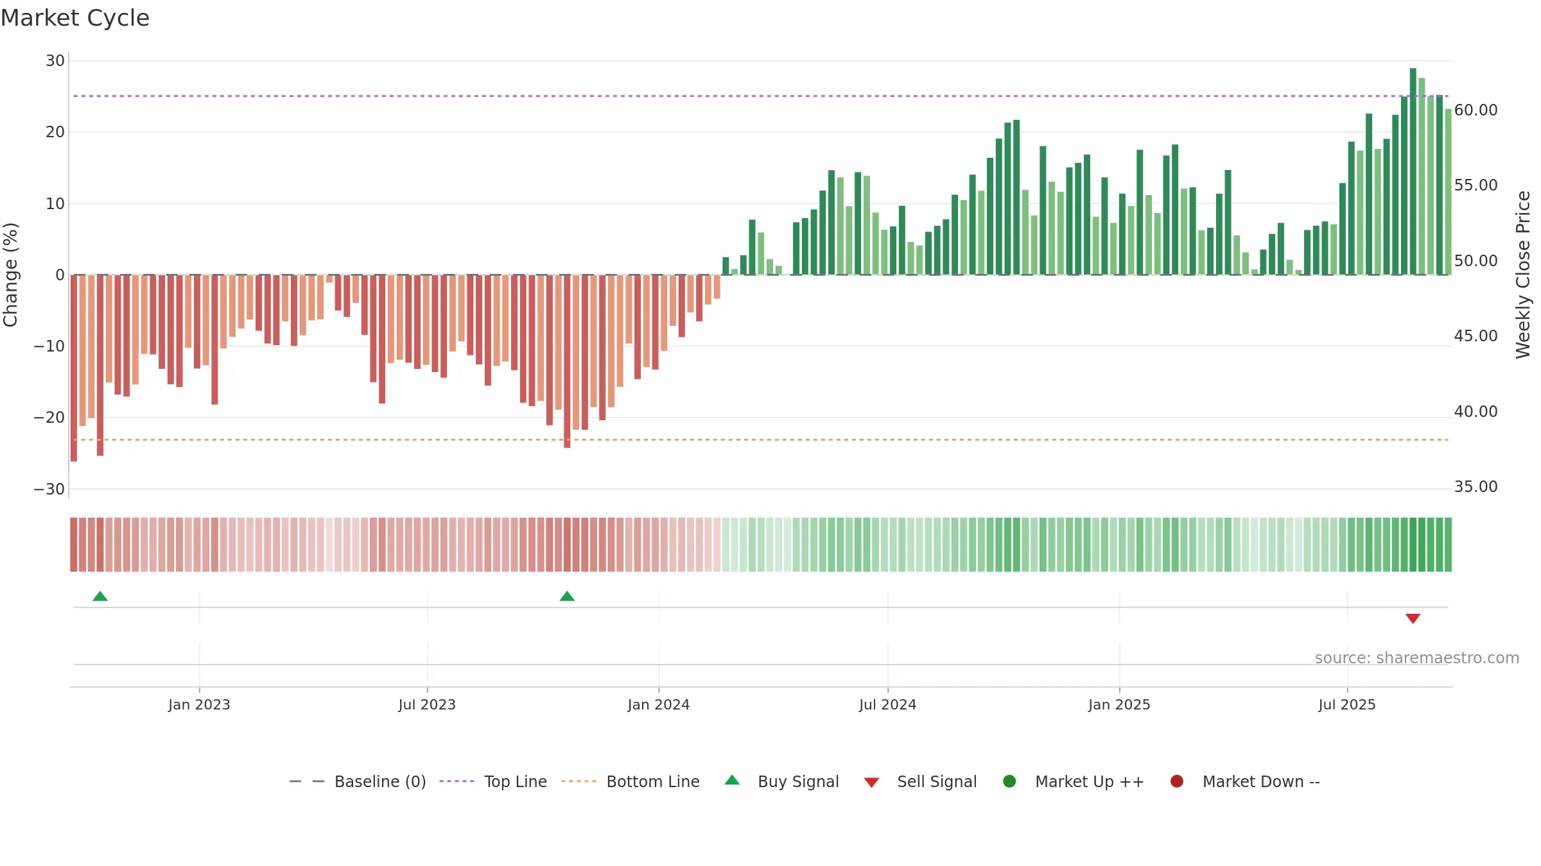Click the Baseline (0) legend dash icon
The height and width of the screenshot is (866, 1541).
pyautogui.click(x=307, y=781)
